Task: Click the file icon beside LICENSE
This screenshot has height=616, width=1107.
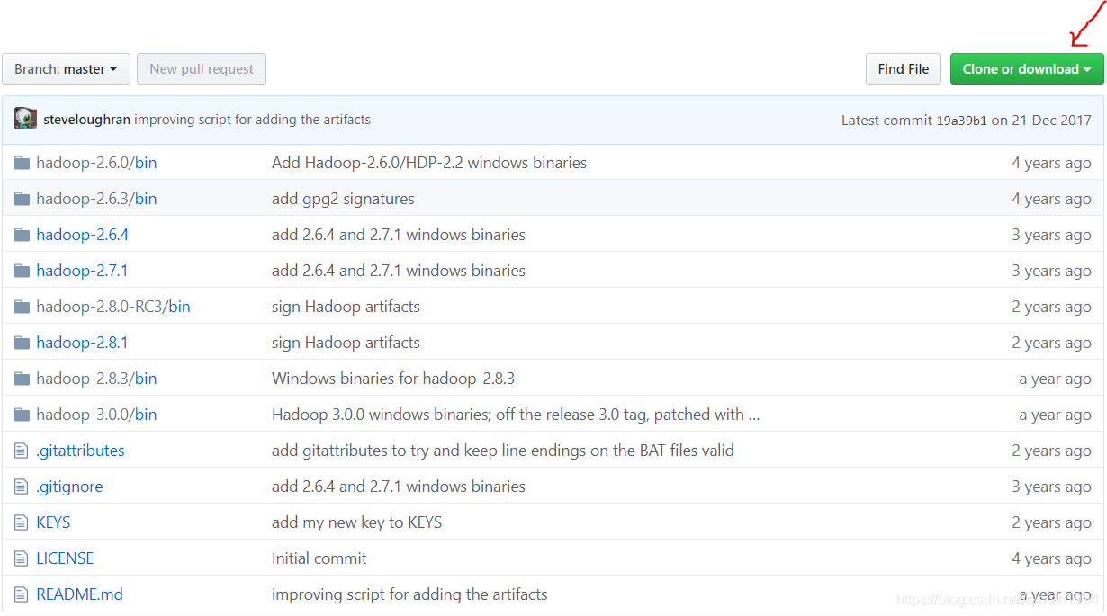Action: 22,558
